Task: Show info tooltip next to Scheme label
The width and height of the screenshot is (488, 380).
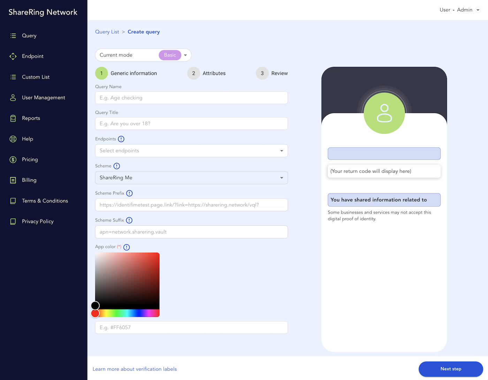Action: [x=117, y=166]
